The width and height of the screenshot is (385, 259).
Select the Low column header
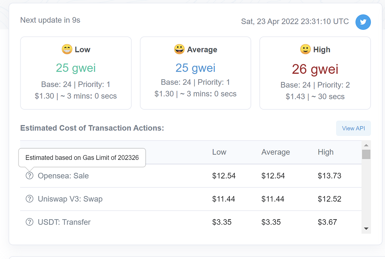[x=219, y=152]
